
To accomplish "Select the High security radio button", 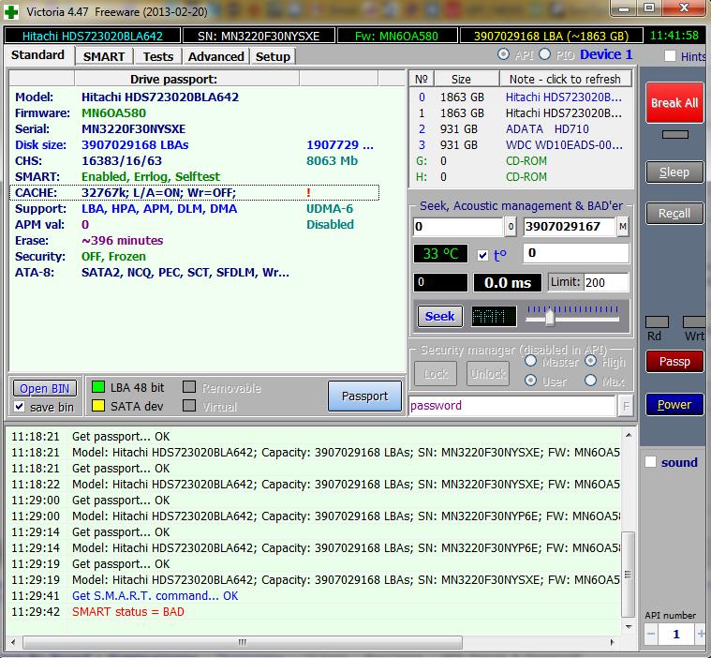I will [x=590, y=361].
